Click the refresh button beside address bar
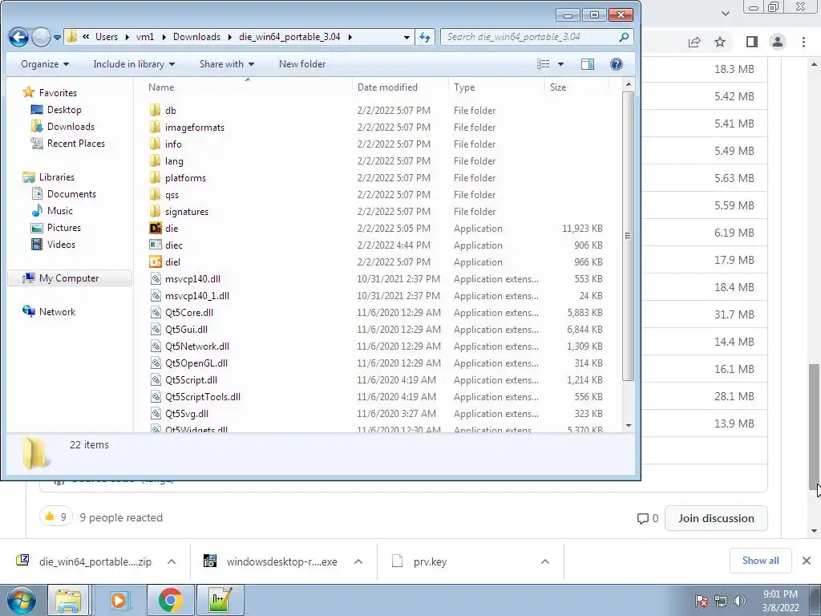 [x=425, y=37]
